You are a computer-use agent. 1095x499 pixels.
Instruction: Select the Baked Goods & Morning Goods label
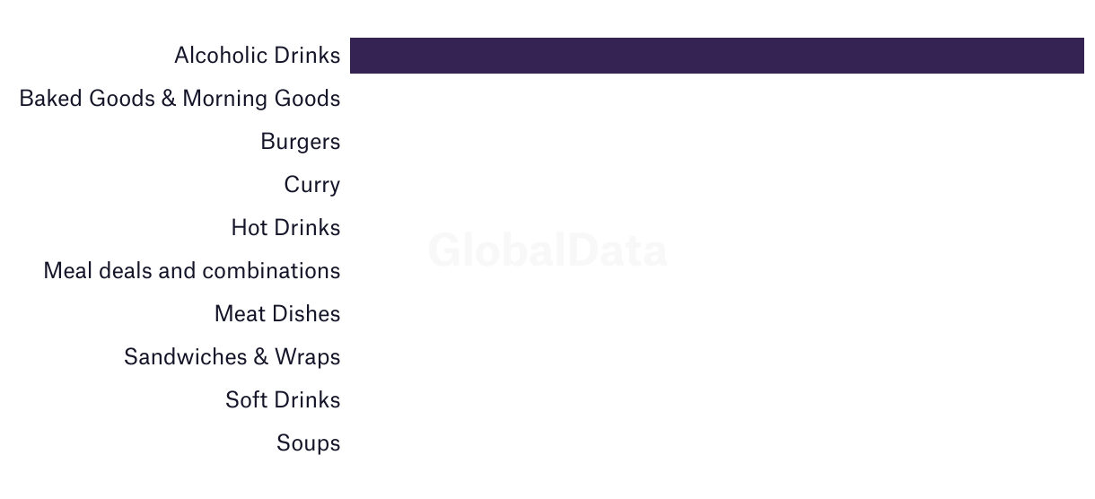click(x=180, y=99)
